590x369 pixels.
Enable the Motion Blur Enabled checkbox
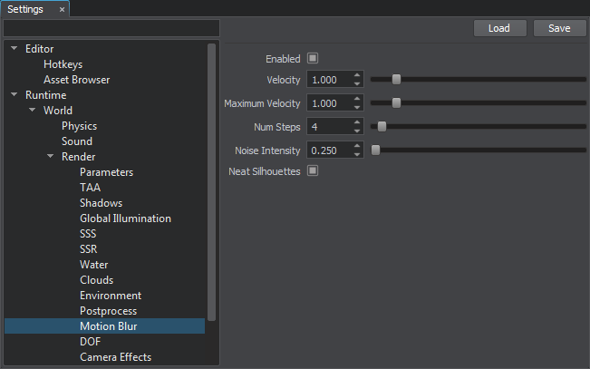(313, 58)
